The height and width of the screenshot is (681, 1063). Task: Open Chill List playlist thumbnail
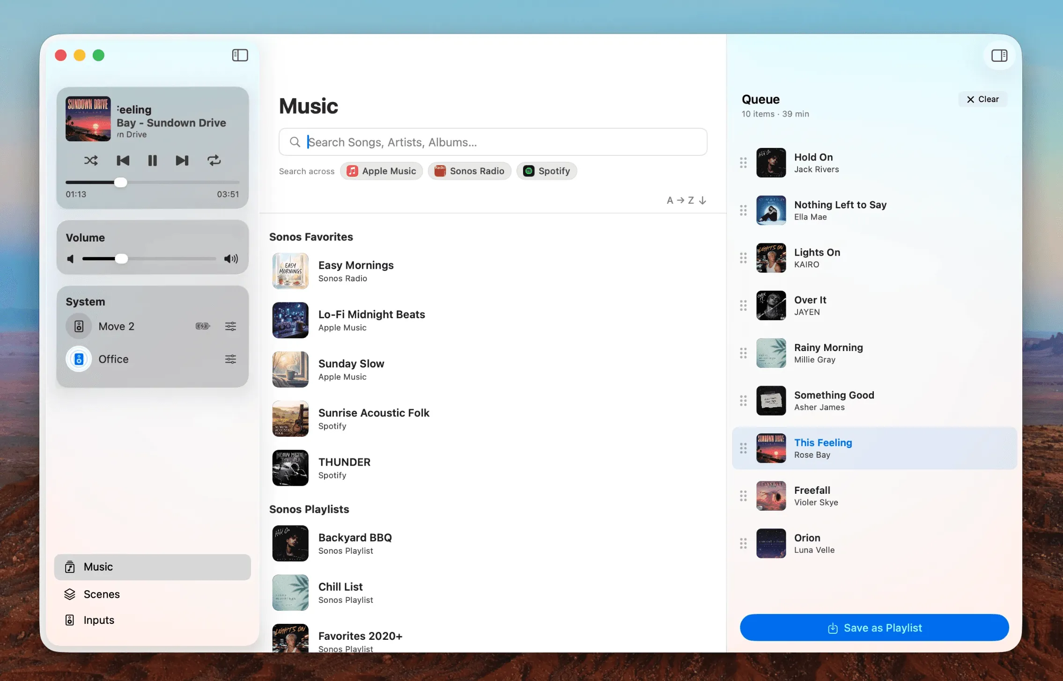point(290,593)
